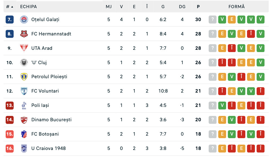This screenshot has height=157, width=271.
Task: Sort by the MJ matches played header
Action: click(x=109, y=7)
